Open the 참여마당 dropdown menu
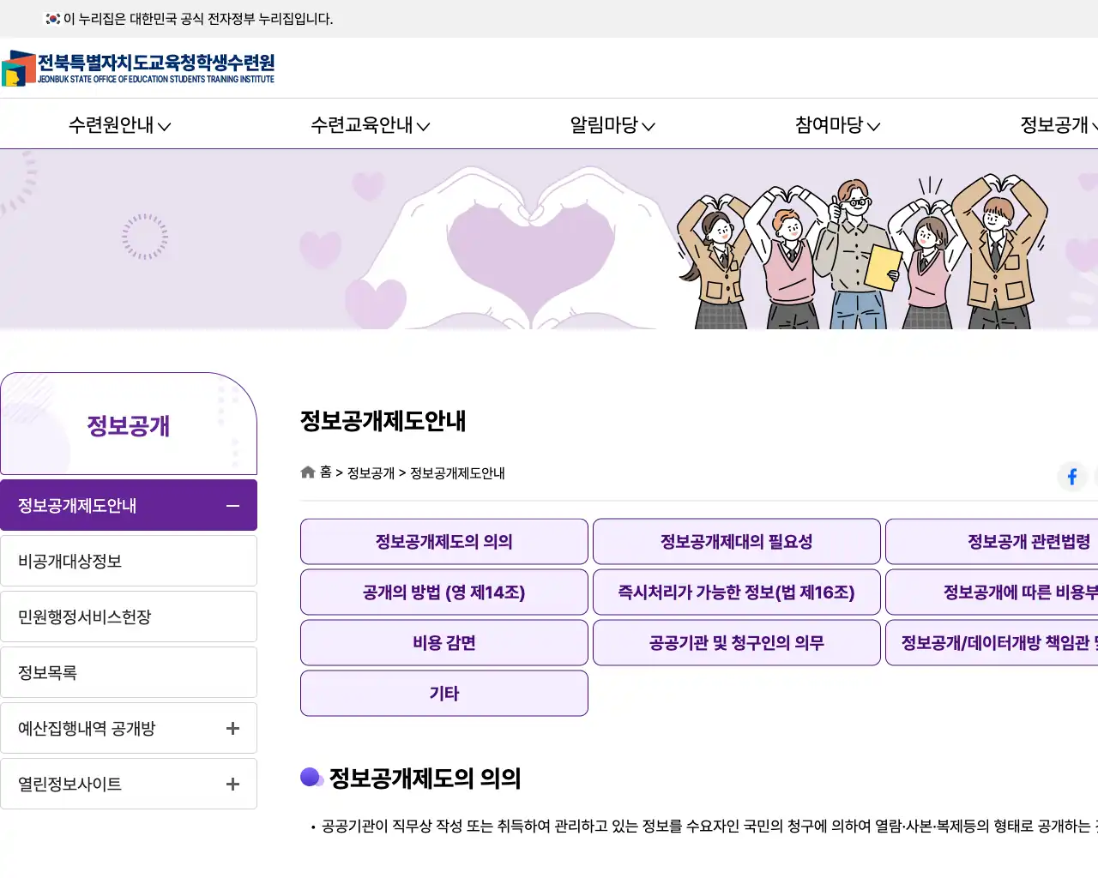 click(x=837, y=125)
